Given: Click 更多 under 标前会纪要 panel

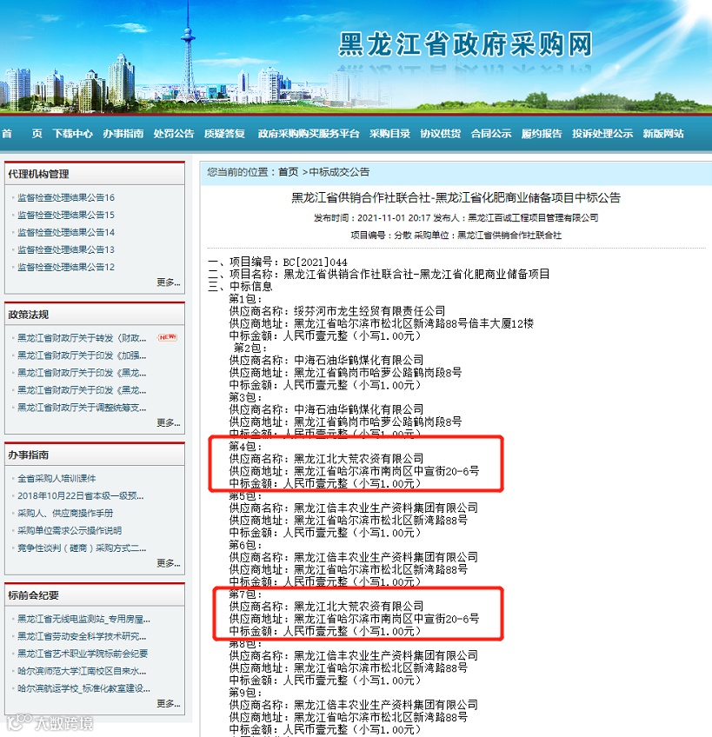Looking at the screenshot, I should 169,704.
